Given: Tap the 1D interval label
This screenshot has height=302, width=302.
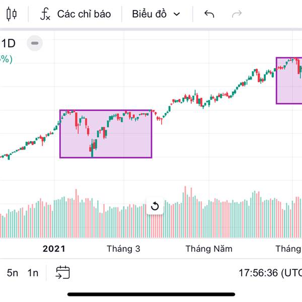Looking at the screenshot, I should point(9,43).
